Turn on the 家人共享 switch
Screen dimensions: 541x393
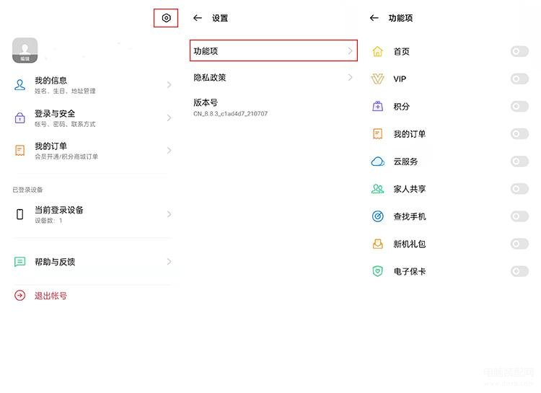[x=519, y=189]
